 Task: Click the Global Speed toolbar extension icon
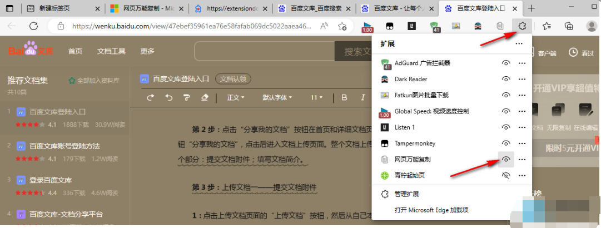pos(367,27)
